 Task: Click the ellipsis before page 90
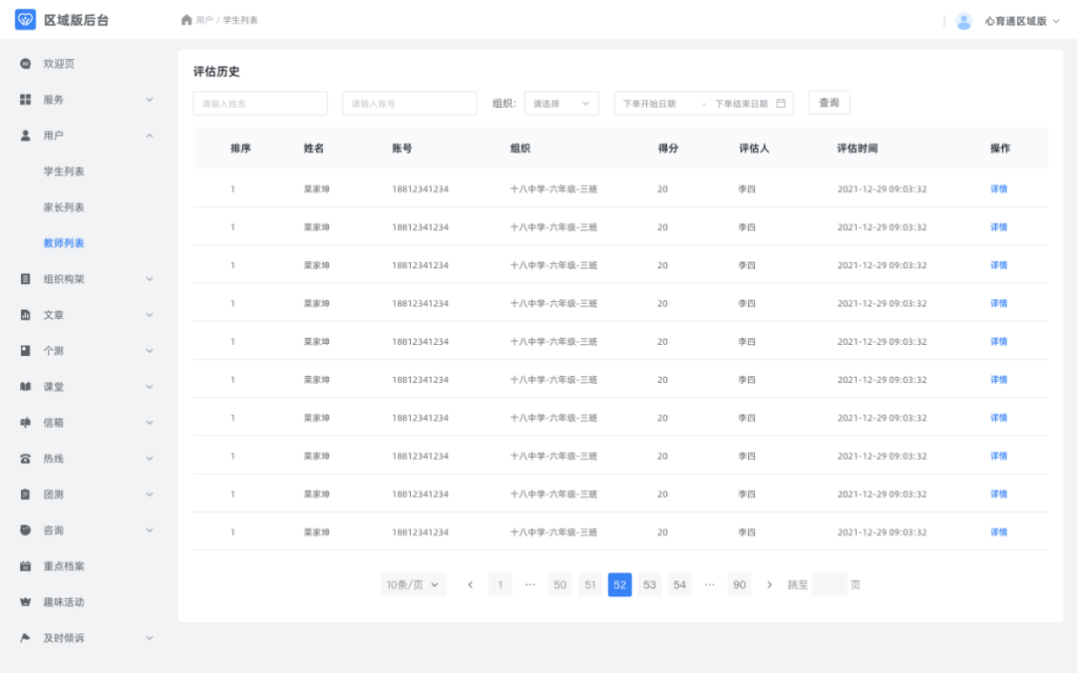click(x=710, y=585)
